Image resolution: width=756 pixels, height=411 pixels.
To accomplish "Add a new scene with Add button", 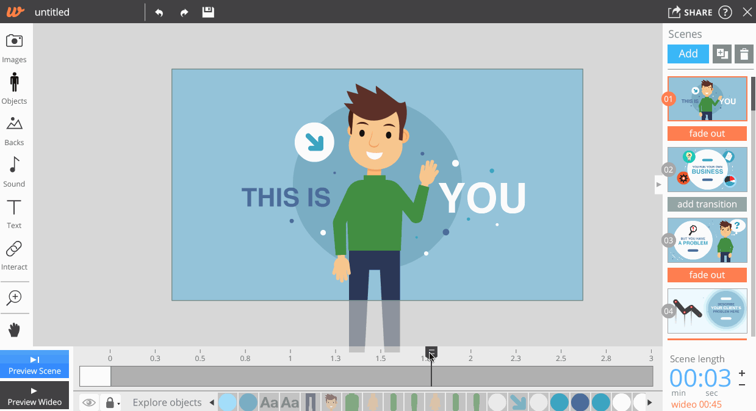I will coord(688,54).
